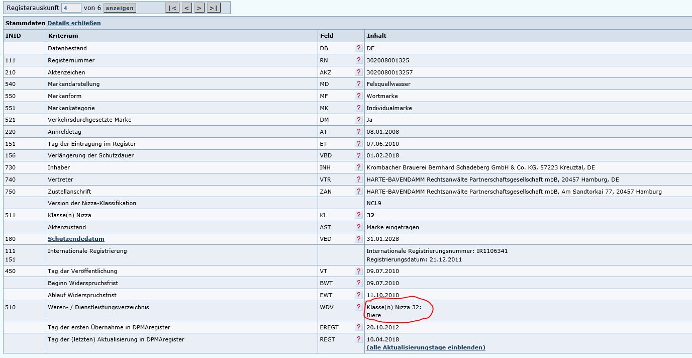Click help icon for Schutzendedatum VED

coord(358,239)
